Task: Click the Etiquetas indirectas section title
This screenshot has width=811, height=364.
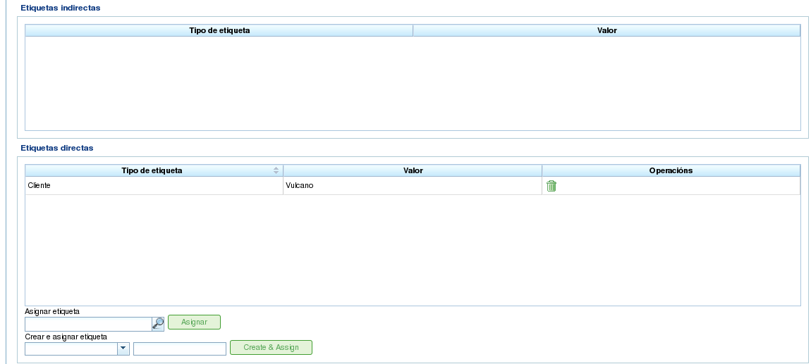Action: pyautogui.click(x=61, y=8)
